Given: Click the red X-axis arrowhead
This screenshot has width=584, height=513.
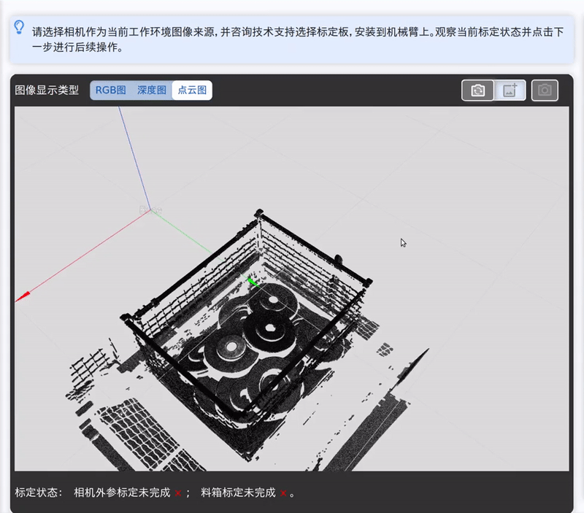Looking at the screenshot, I should click(22, 296).
